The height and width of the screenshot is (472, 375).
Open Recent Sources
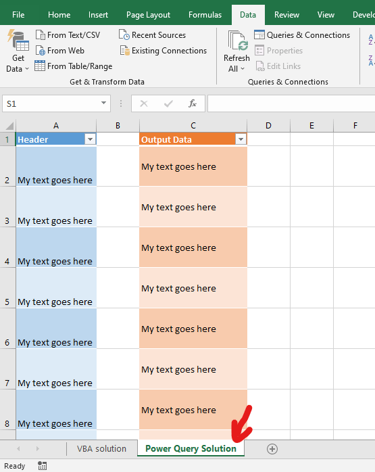pyautogui.click(x=152, y=35)
